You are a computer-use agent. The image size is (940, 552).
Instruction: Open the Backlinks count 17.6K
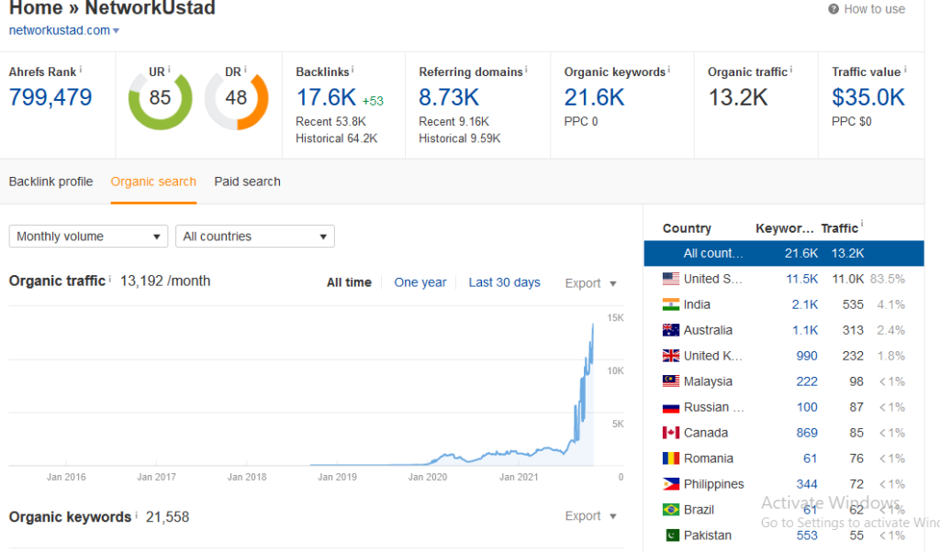[x=326, y=97]
